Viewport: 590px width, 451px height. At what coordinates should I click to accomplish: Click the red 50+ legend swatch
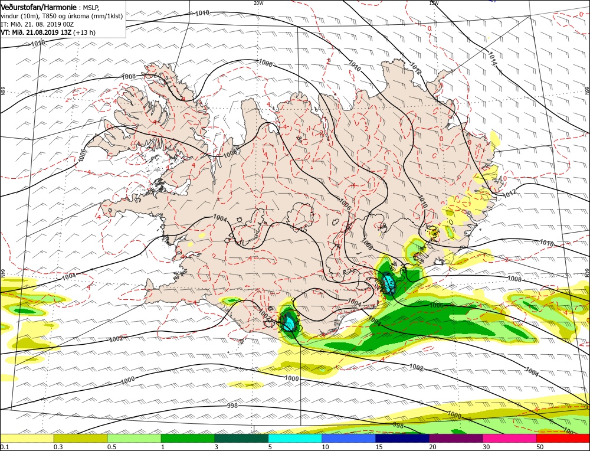(x=563, y=438)
